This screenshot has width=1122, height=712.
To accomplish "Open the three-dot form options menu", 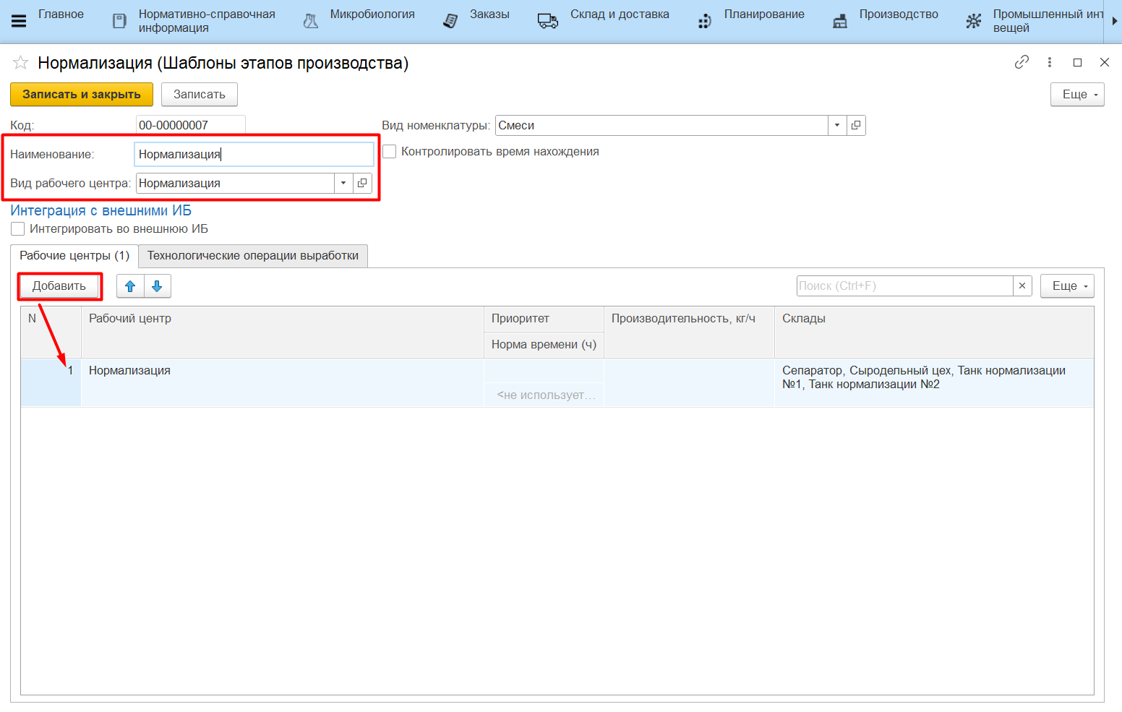I will [x=1049, y=62].
